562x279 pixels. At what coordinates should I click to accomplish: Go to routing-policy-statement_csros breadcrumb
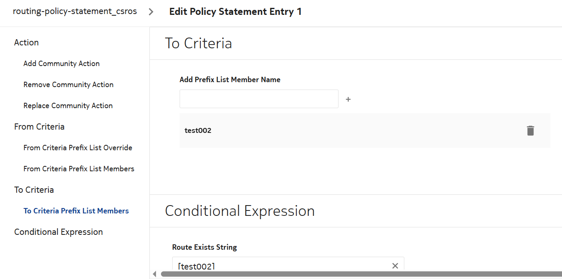[75, 12]
